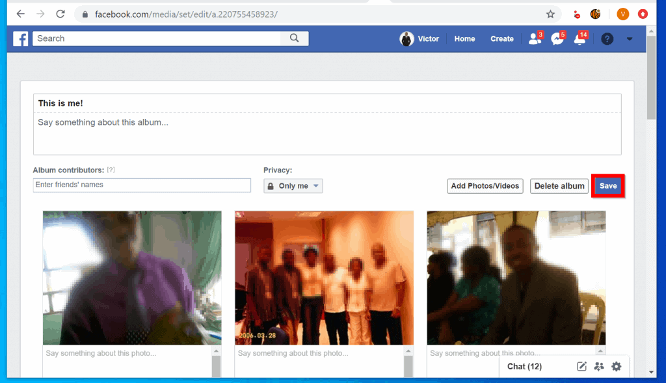Edit the album title This is me!
666x383 pixels.
point(327,103)
